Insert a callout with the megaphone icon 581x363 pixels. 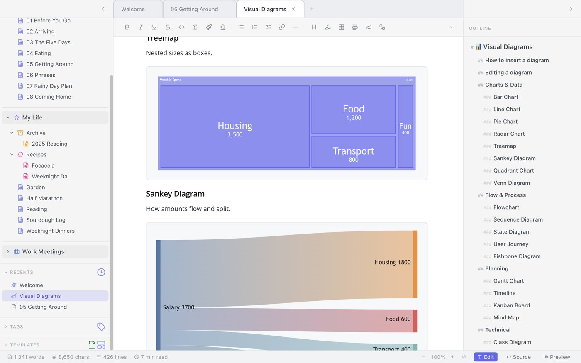[x=369, y=27]
